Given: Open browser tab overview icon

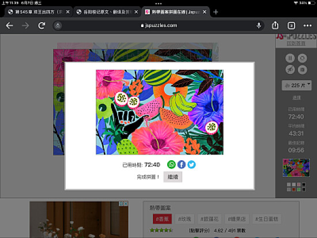Looking at the screenshot, I should coord(291,26).
